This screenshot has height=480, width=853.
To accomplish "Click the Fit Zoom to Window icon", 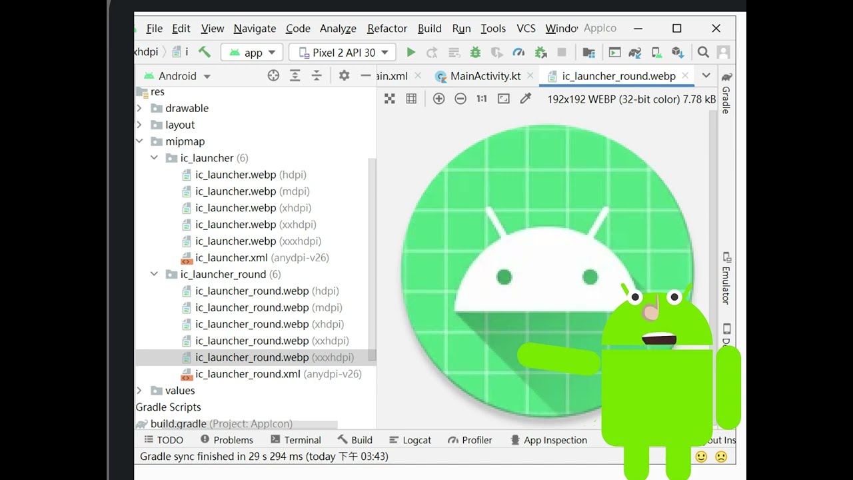I will coord(504,99).
